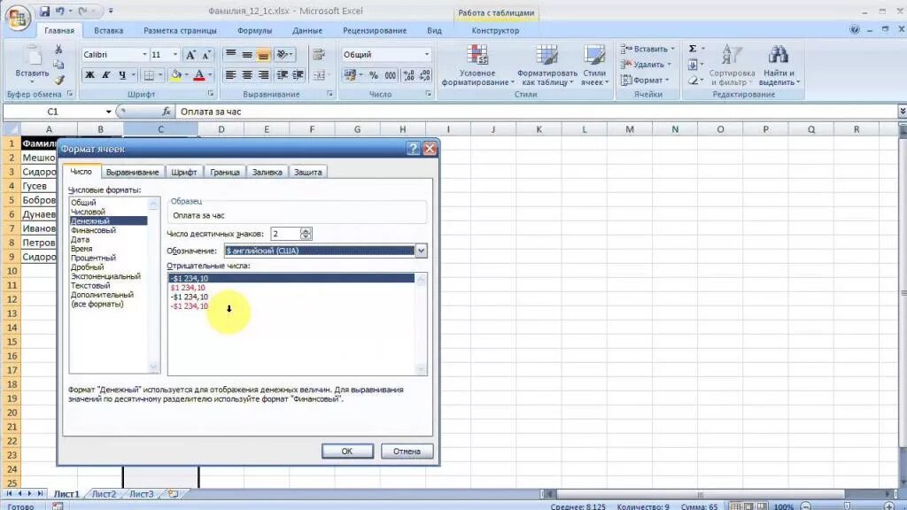Toggle bold Ж formatting
This screenshot has width=907, height=510.
[x=89, y=75]
